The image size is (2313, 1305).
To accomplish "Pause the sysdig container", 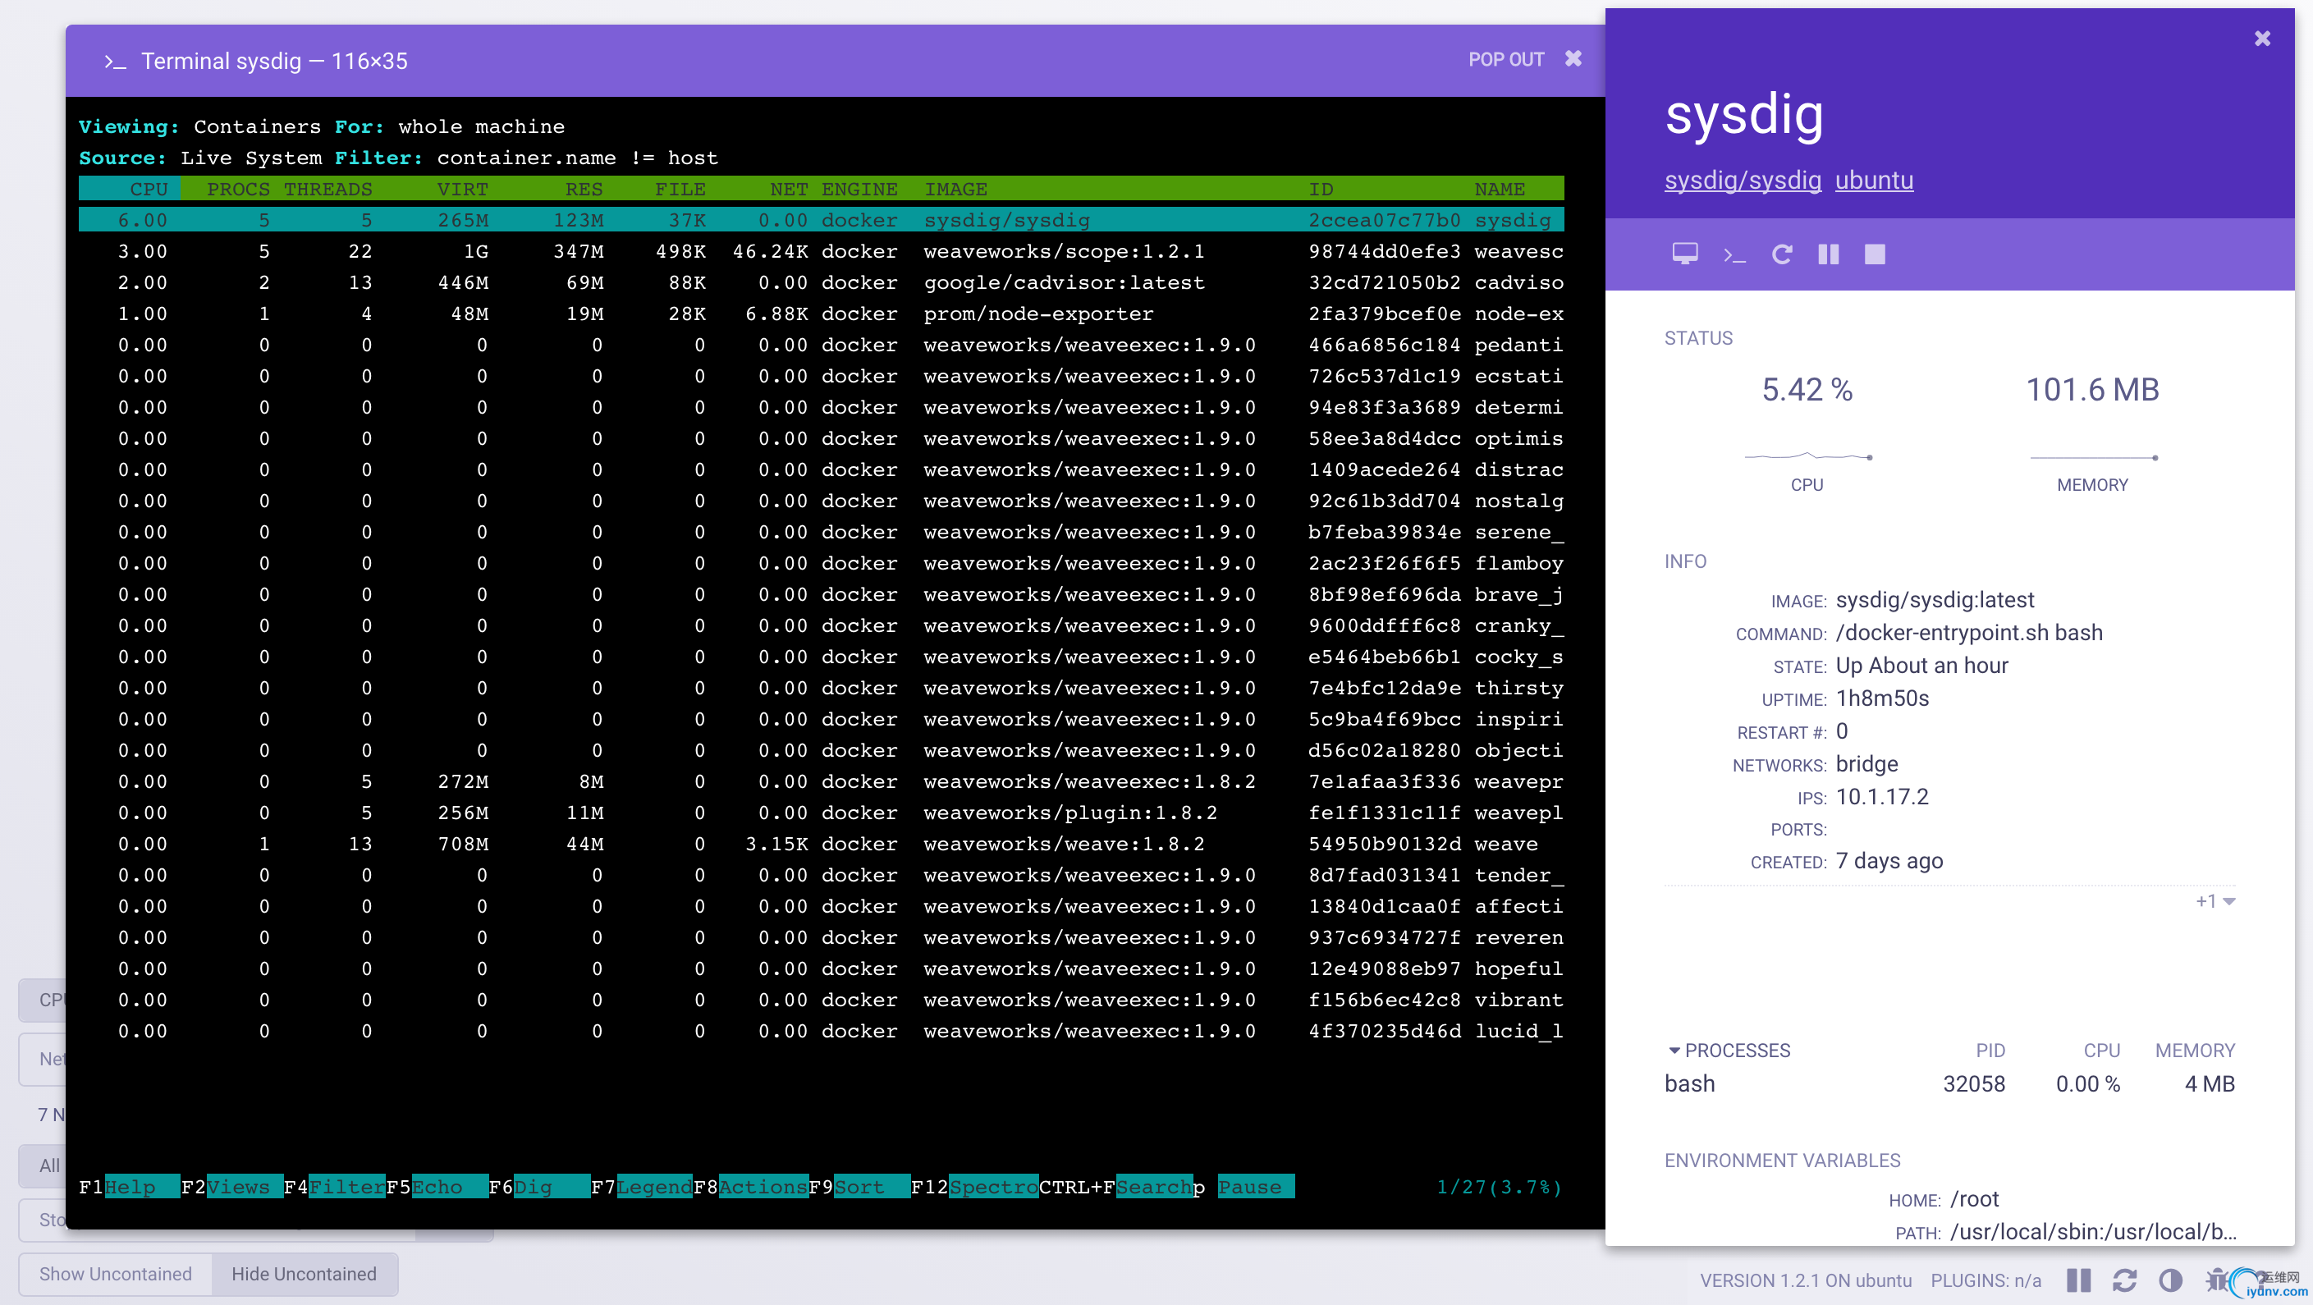I will click(x=1828, y=255).
